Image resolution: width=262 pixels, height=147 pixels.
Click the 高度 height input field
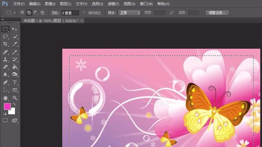tap(193, 13)
